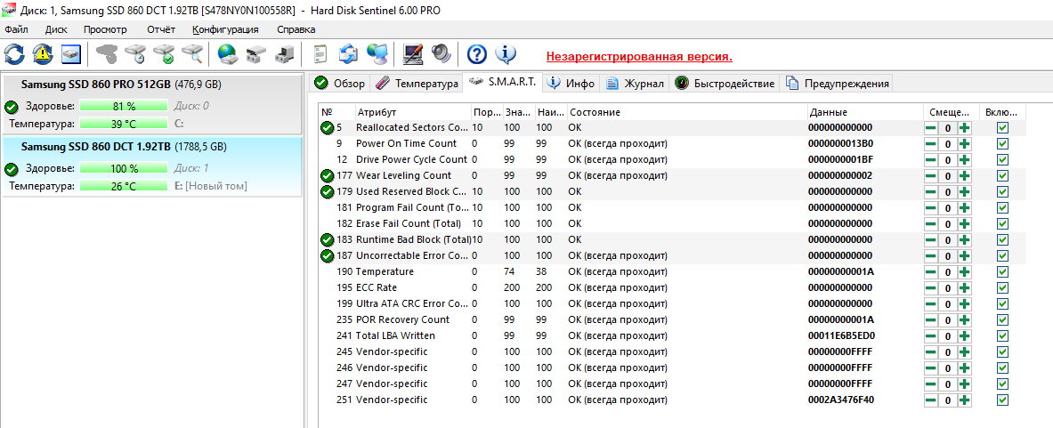Open the Предупреждения tab
1053x428 pixels.
click(838, 83)
